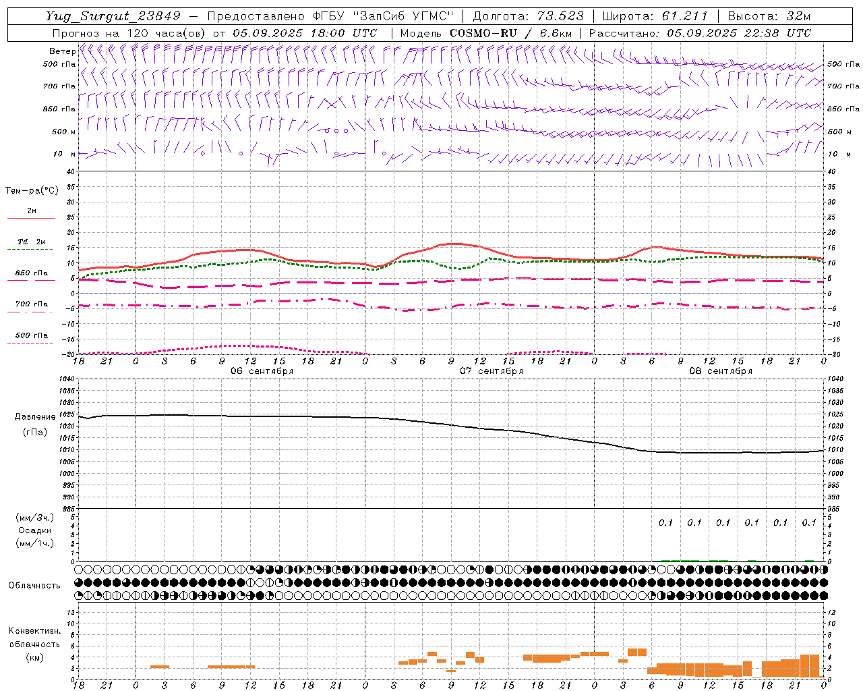Click the station title "Yug_Surgut_23849"
The width and height of the screenshot is (863, 691).
113,17
